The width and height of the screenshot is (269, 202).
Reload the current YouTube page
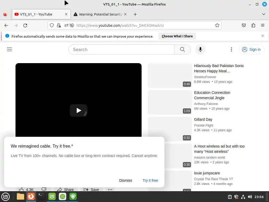point(25,26)
